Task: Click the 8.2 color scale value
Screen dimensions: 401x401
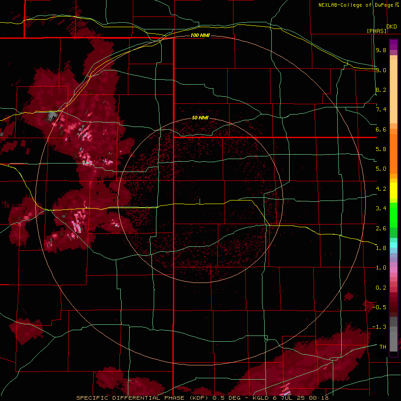Action: tap(381, 90)
